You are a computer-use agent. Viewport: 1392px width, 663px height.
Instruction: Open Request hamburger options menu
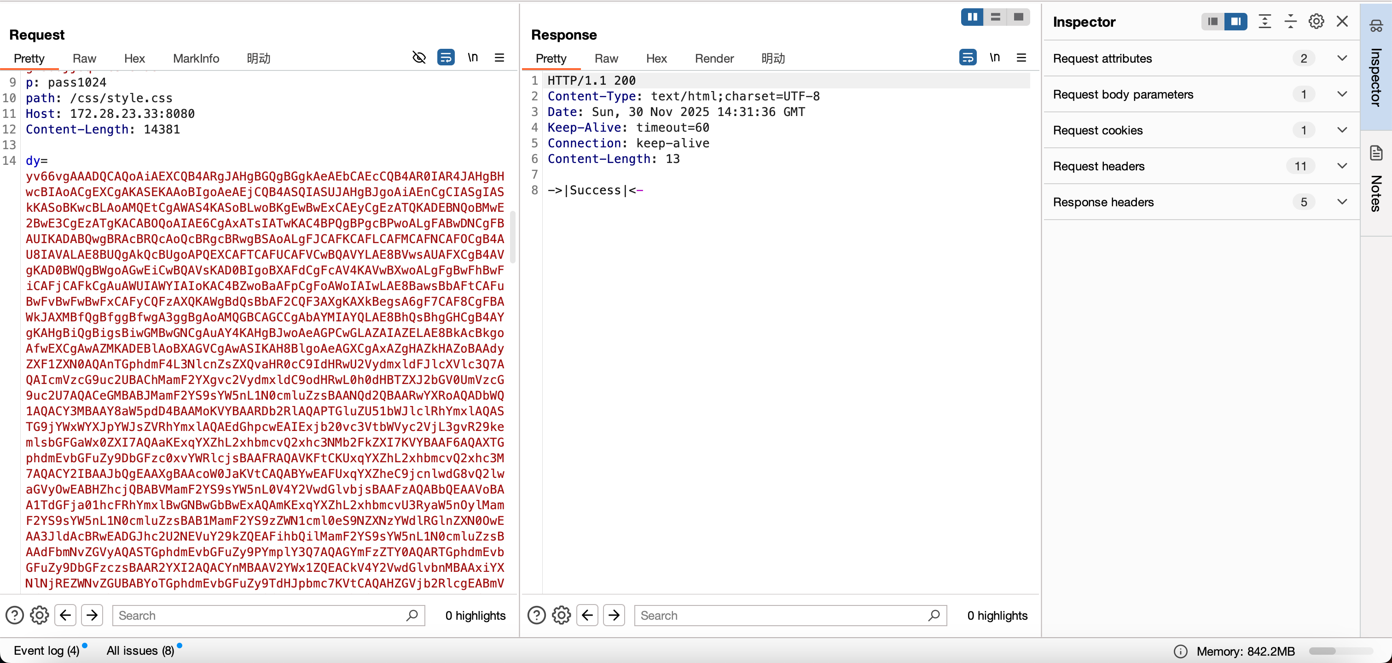(x=499, y=57)
